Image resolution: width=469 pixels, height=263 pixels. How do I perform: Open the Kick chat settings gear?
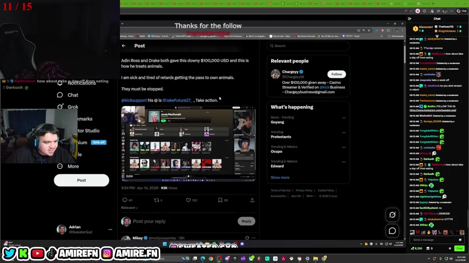pyautogui.click(x=450, y=248)
